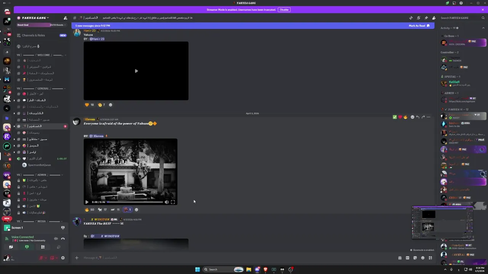
Task: Collapse the GENERAL category
Action: 41,89
